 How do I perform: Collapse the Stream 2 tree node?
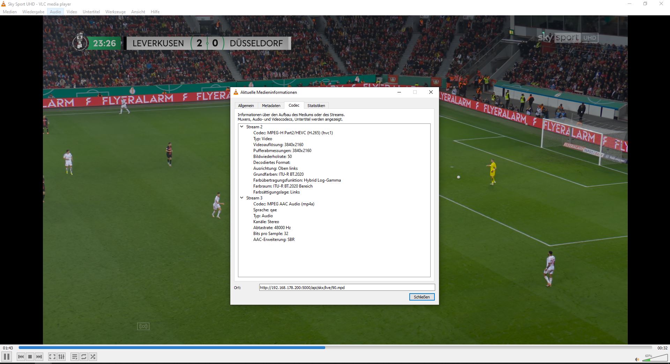pyautogui.click(x=241, y=127)
